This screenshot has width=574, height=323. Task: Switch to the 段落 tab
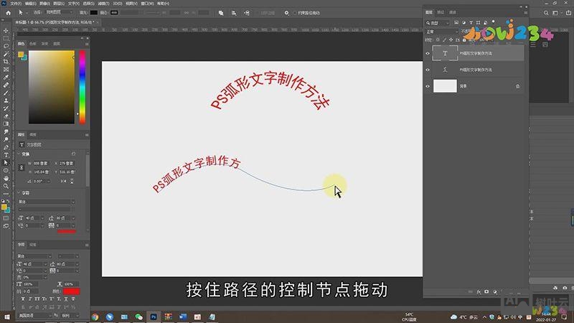33,245
